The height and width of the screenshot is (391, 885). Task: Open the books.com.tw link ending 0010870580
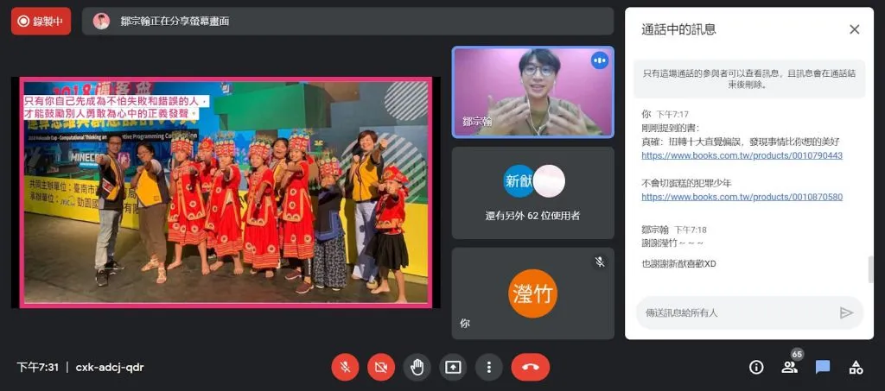coord(742,197)
